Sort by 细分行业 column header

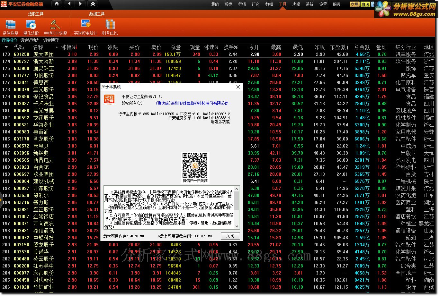(x=406, y=47)
